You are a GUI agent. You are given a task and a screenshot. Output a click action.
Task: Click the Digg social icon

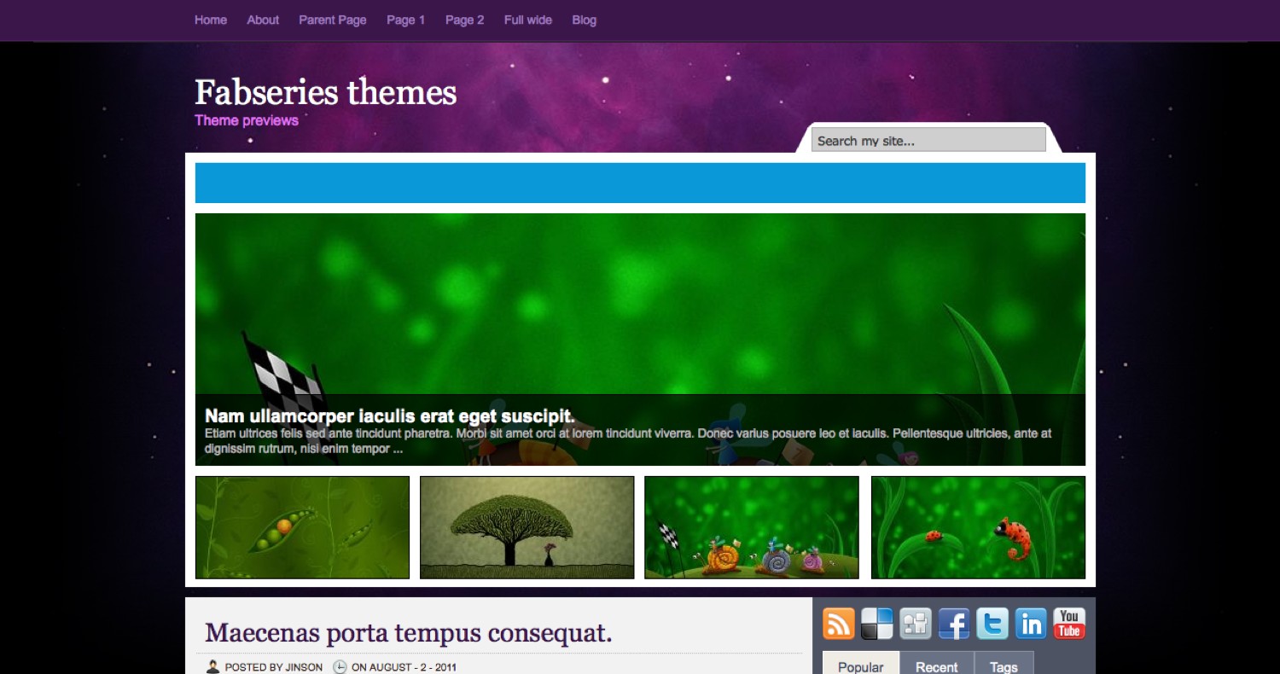[915, 624]
